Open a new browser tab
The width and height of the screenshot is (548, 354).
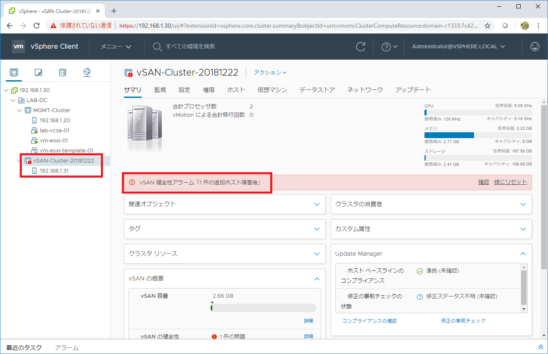(113, 11)
